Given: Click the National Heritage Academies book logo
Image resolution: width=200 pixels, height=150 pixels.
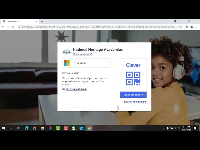Looking at the screenshot, I should pos(67,52).
